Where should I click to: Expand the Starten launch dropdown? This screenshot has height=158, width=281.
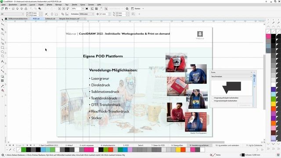[x=143, y=9]
